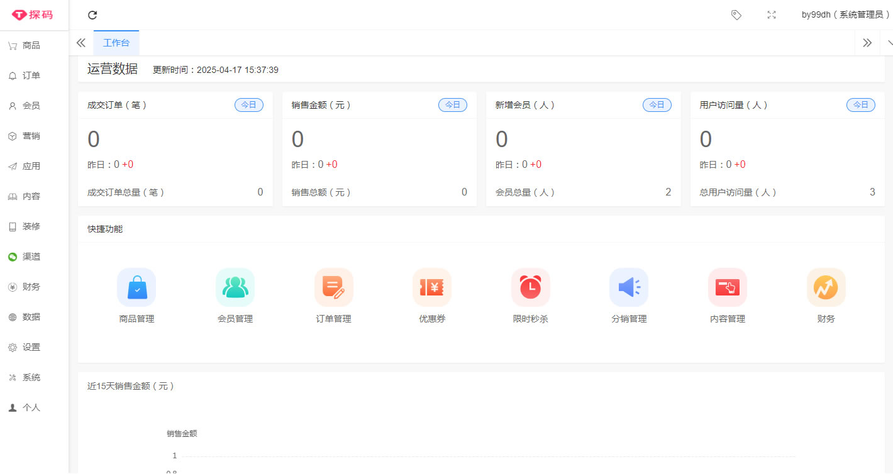Click the 会员 person icon in sidebar
893x474 pixels.
[x=13, y=106]
